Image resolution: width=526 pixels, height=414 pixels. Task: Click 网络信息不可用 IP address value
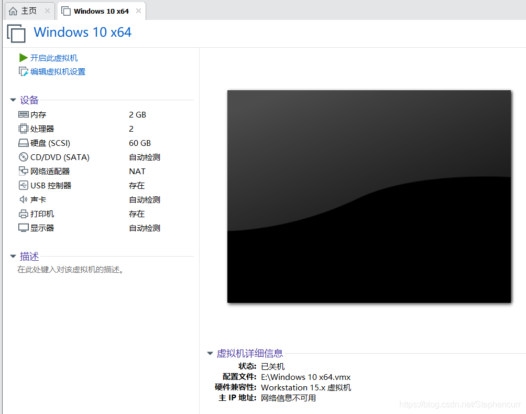(x=289, y=398)
